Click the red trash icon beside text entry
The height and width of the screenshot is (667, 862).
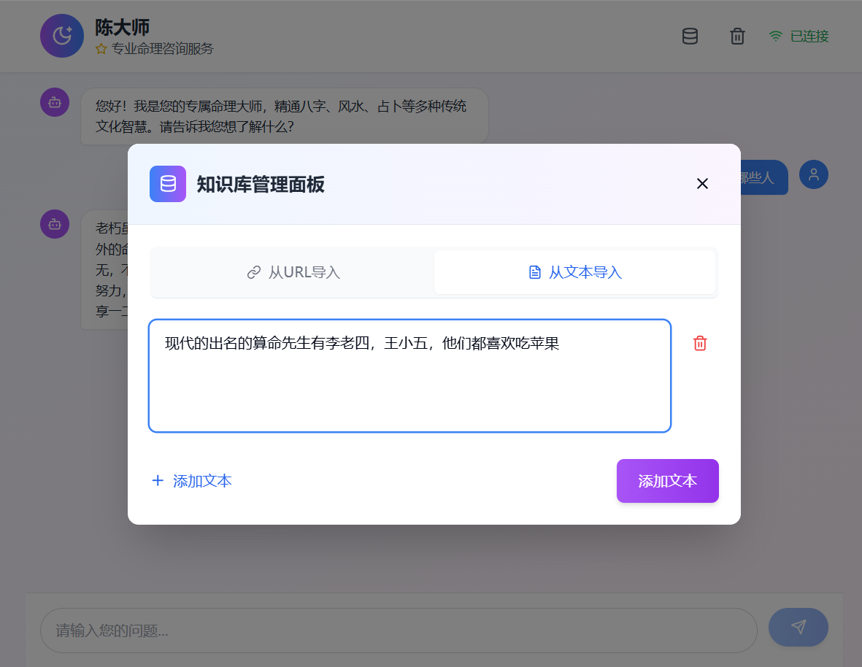[x=699, y=343]
